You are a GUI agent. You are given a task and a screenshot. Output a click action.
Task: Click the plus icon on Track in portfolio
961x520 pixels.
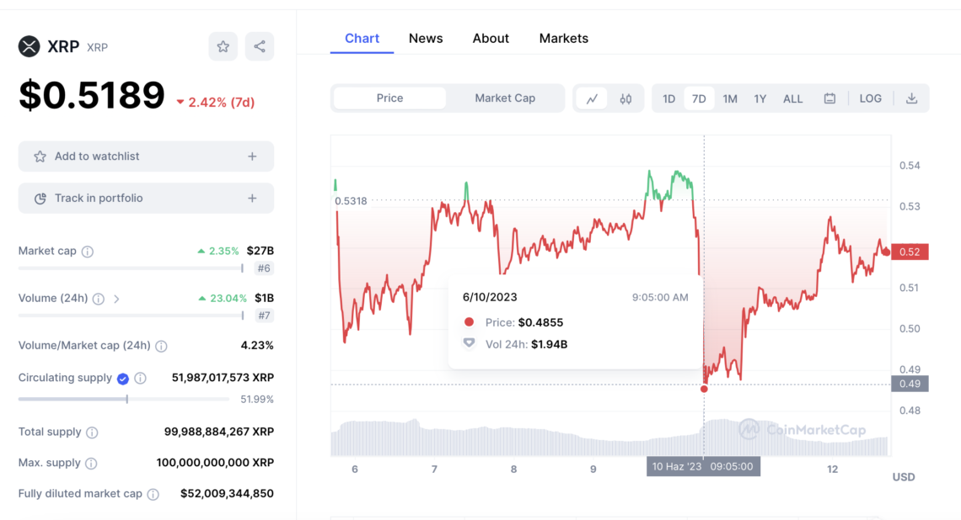252,199
